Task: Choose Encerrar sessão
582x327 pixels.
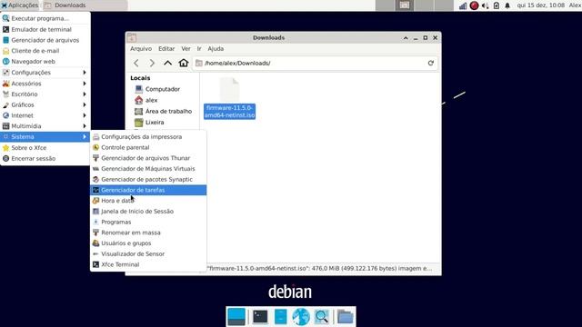Action: (x=45, y=158)
